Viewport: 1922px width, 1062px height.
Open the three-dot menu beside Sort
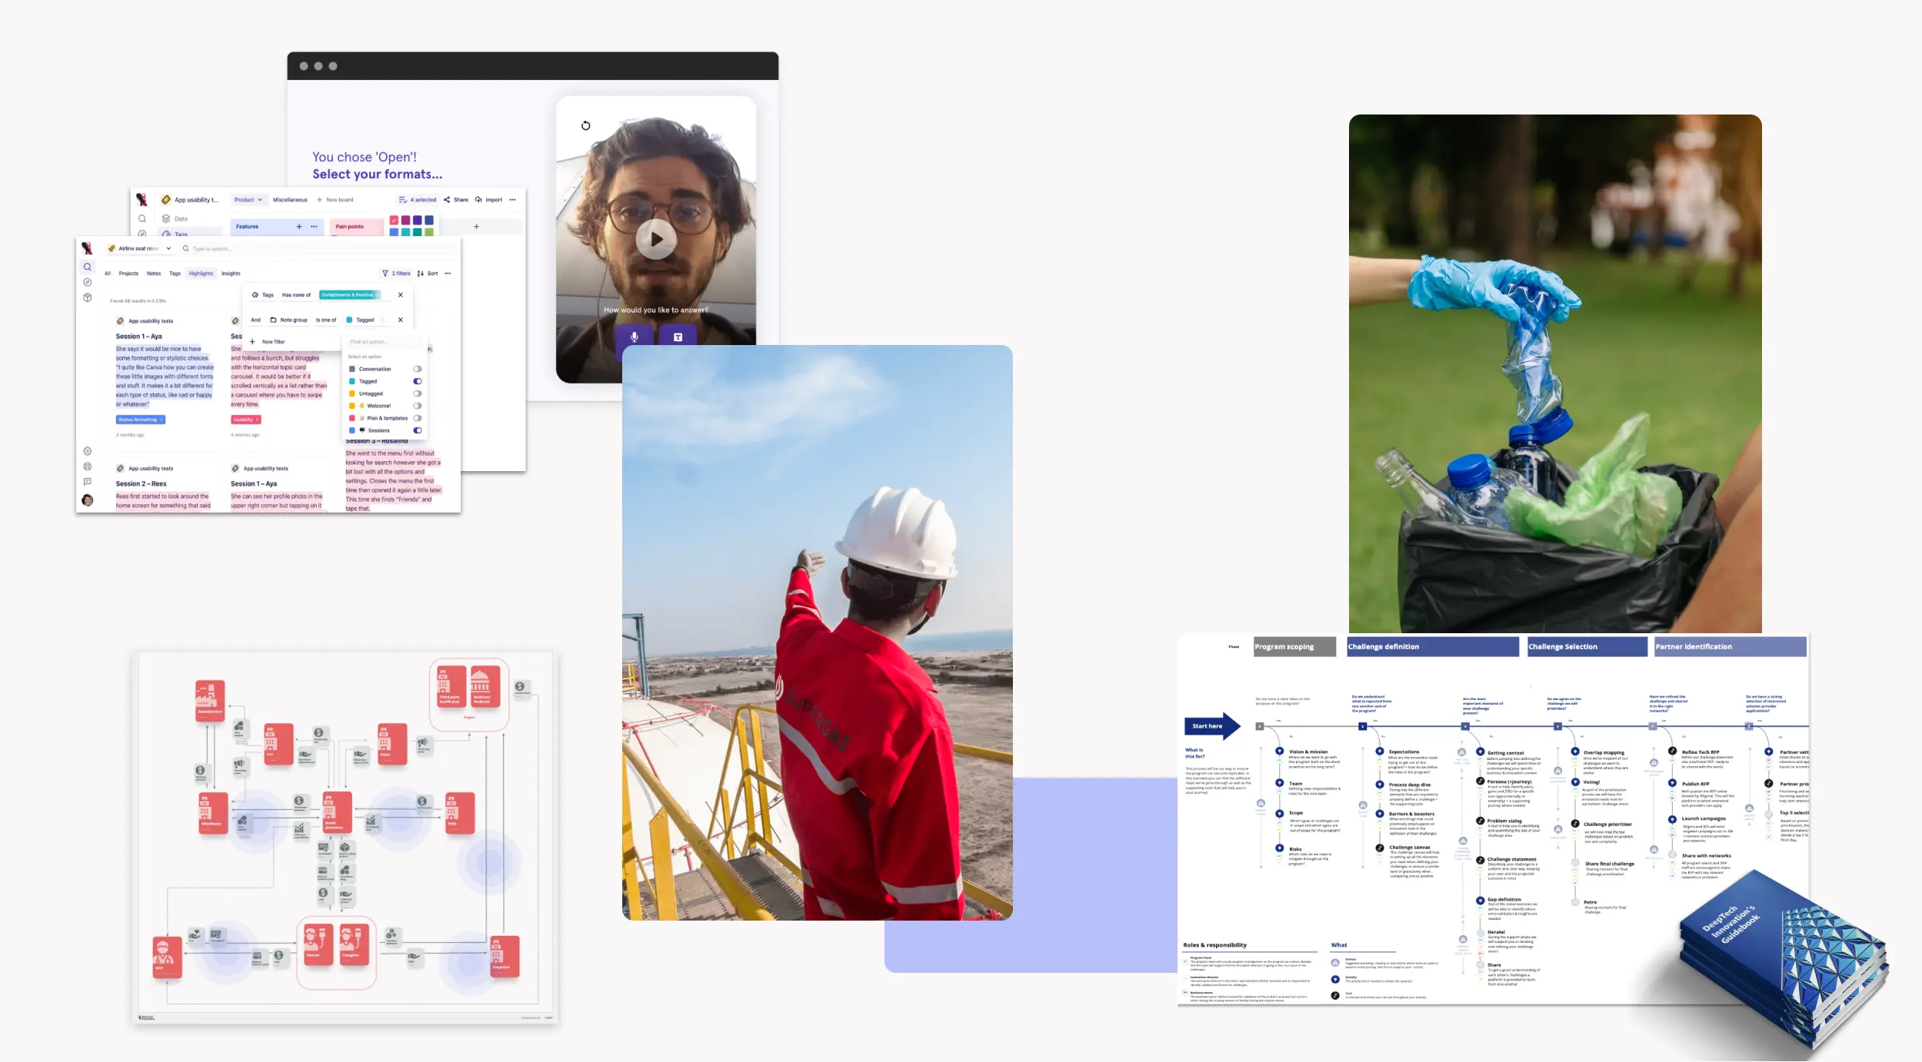pyautogui.click(x=448, y=274)
